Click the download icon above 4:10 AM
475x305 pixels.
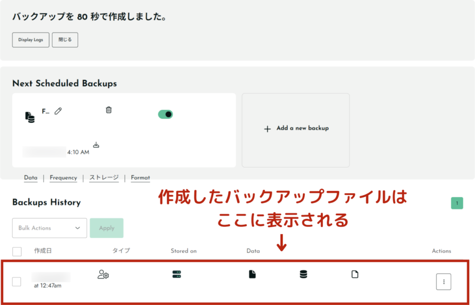pyautogui.click(x=96, y=145)
